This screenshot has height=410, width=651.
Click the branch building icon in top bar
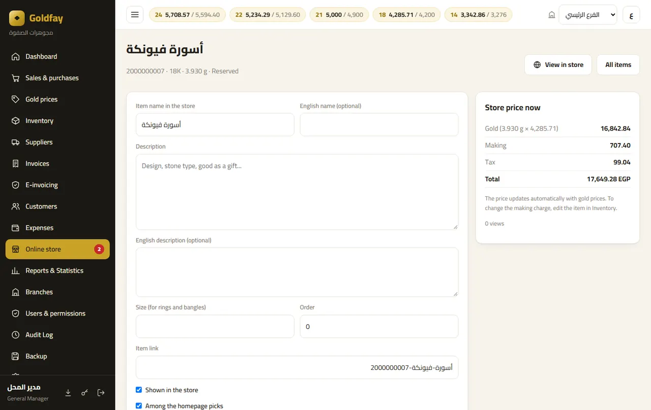click(552, 15)
